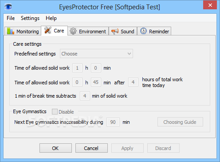Click the OK button
Screen dimensions: 220x162
point(55,148)
